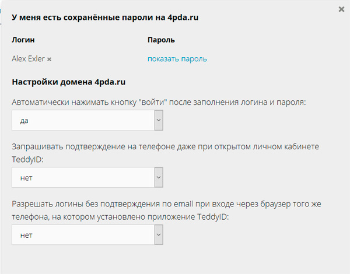Click the 'TeddyID:' text above the second dropdown
The height and width of the screenshot is (274, 350).
30,158
